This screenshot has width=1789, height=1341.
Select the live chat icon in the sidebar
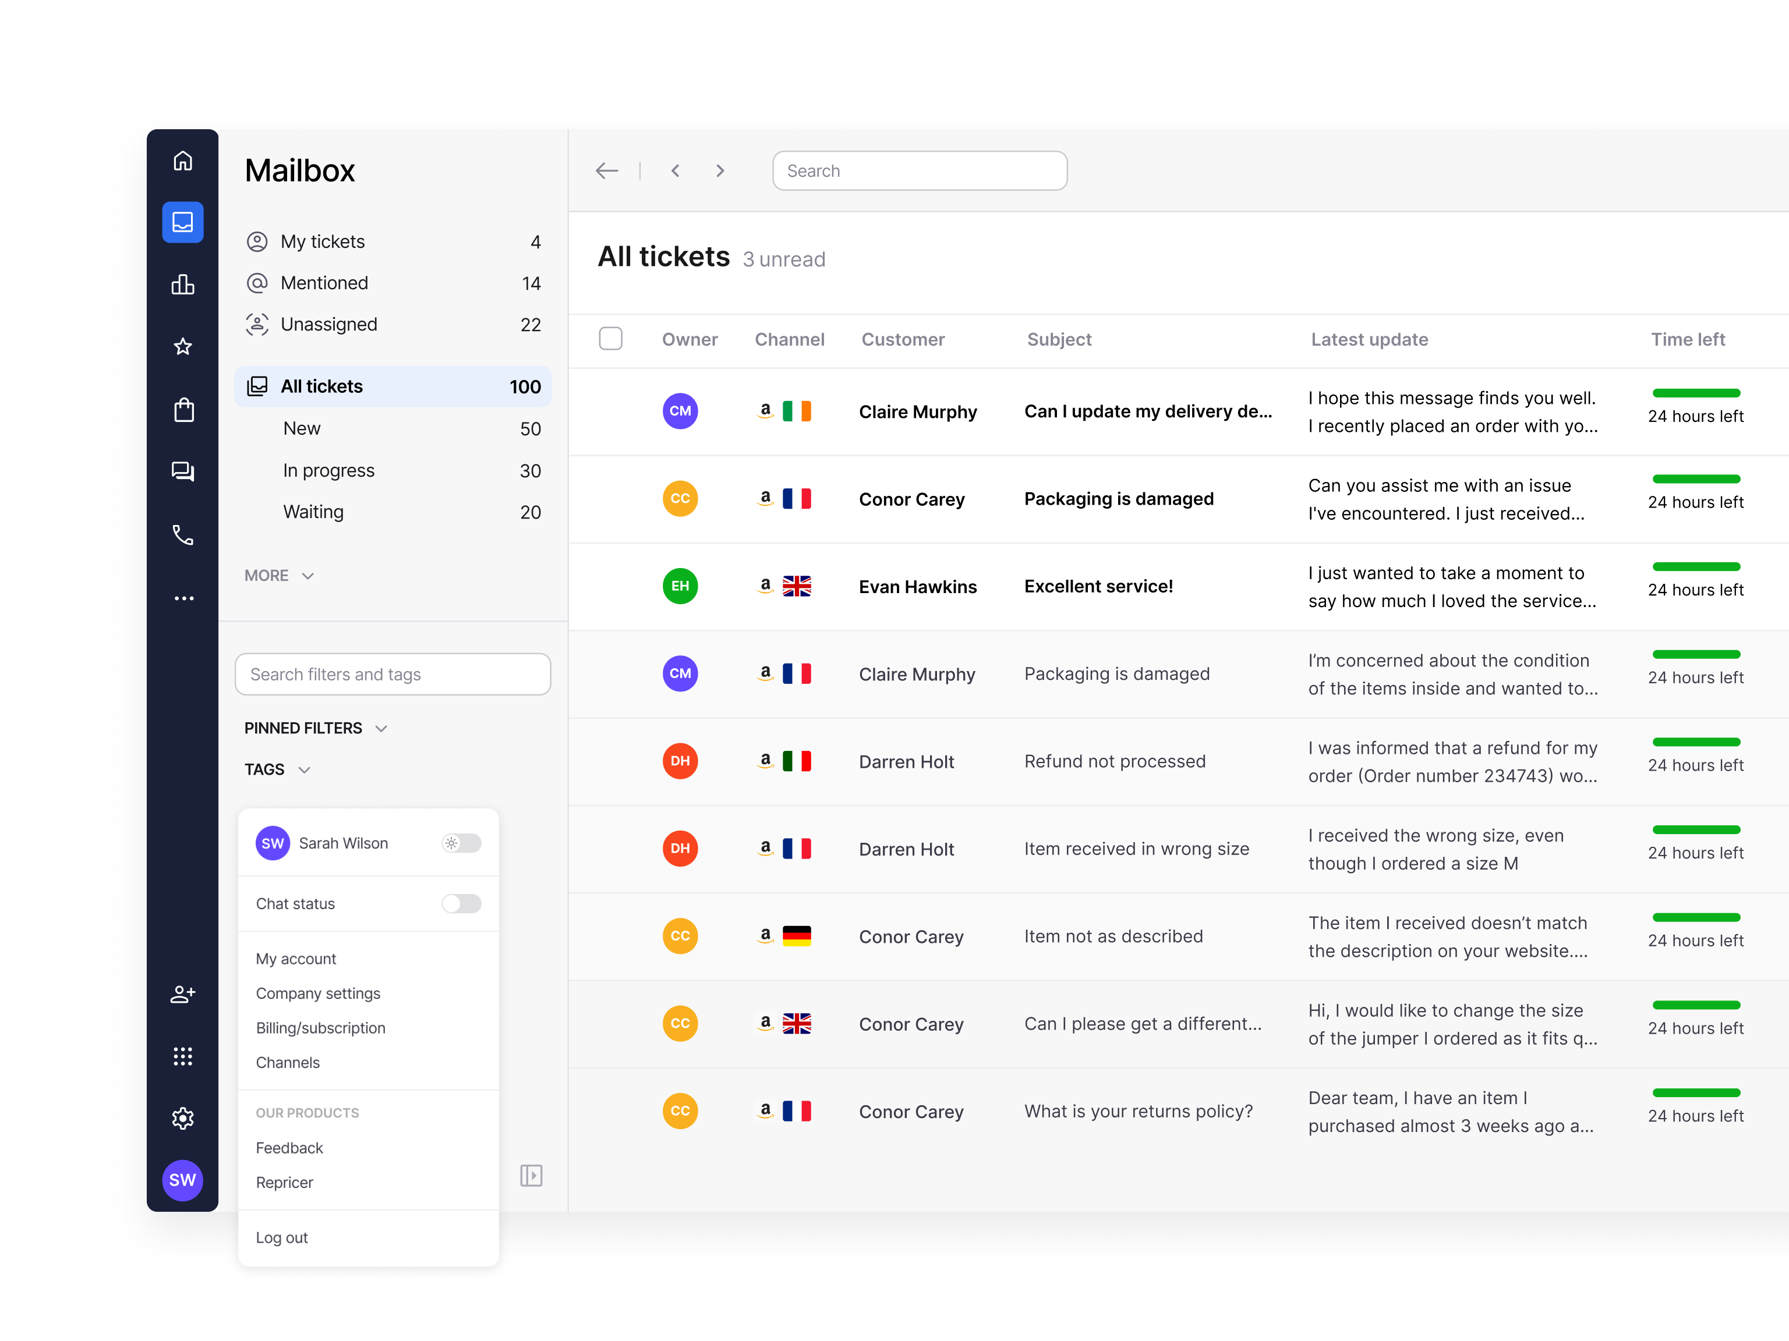183,471
